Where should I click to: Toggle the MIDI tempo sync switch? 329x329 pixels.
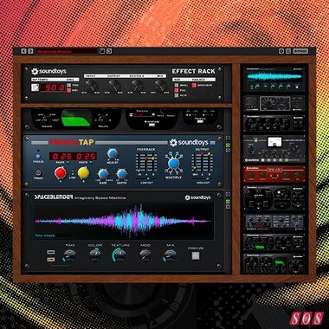click(69, 90)
